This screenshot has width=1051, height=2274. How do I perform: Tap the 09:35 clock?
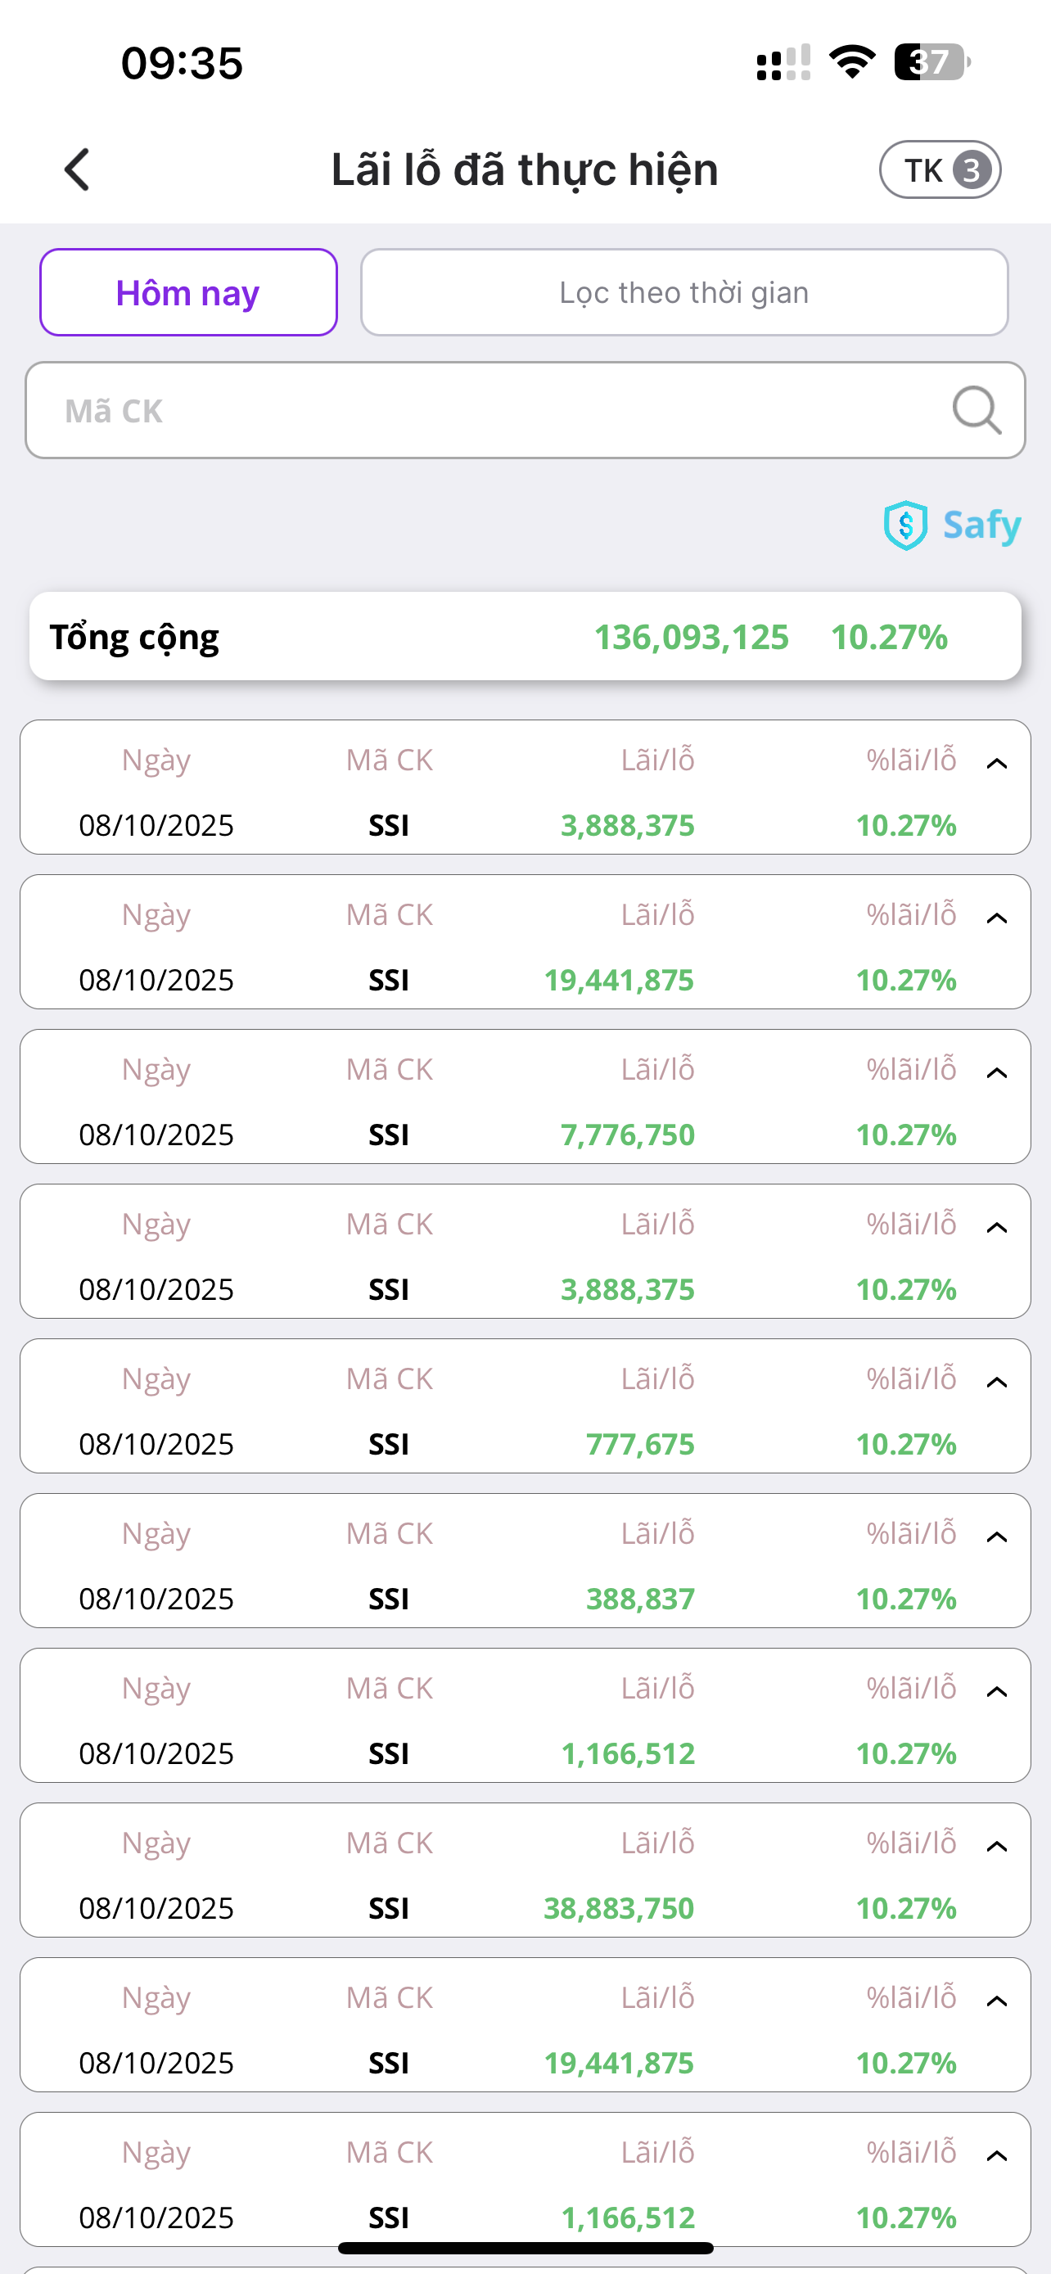[x=182, y=64]
